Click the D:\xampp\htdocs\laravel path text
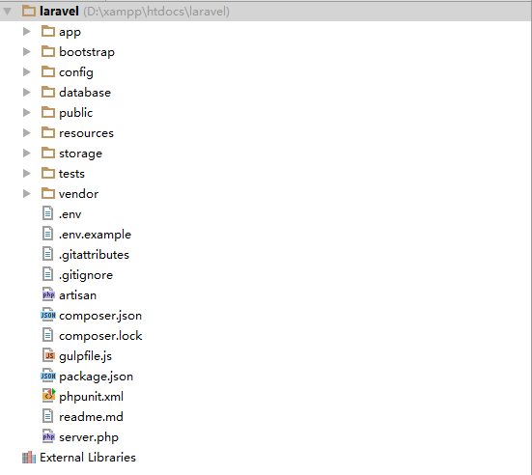This screenshot has height=475, width=532. (x=156, y=12)
